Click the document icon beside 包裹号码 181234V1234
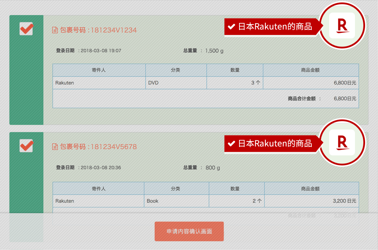 (55, 30)
